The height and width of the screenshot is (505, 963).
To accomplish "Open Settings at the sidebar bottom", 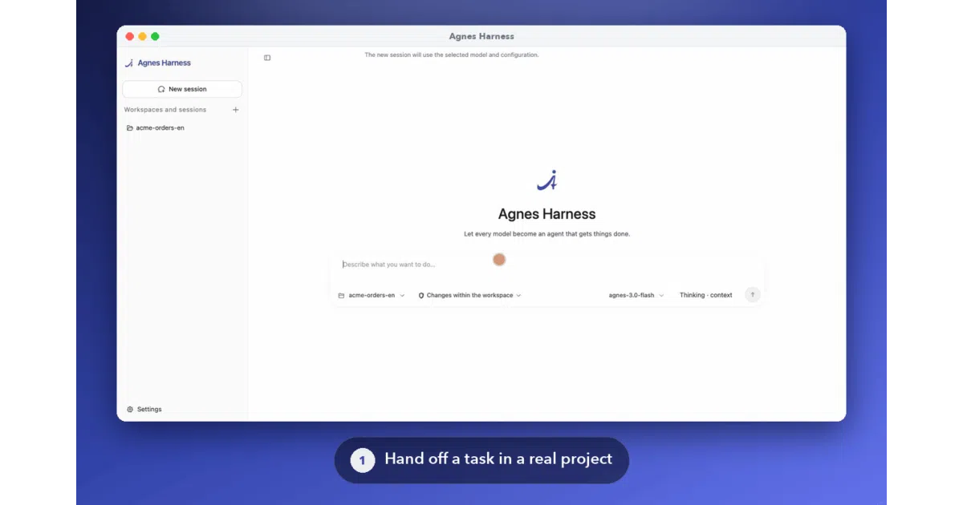I will [x=144, y=409].
